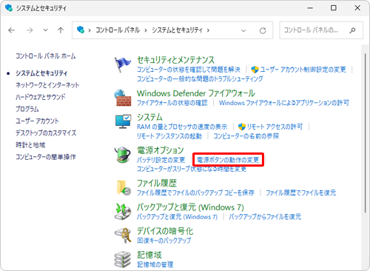Open the デバイスの暗号化 heading
This screenshot has width=370, height=271.
tap(165, 231)
